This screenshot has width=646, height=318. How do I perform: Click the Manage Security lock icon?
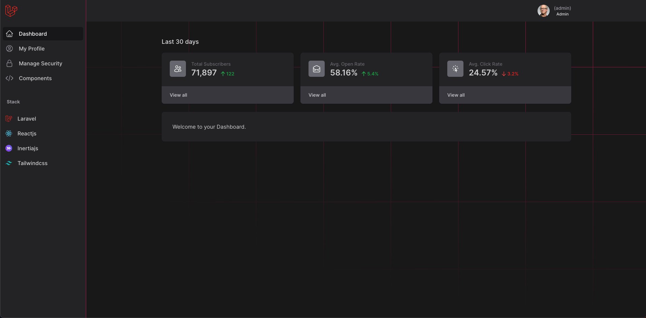[9, 63]
